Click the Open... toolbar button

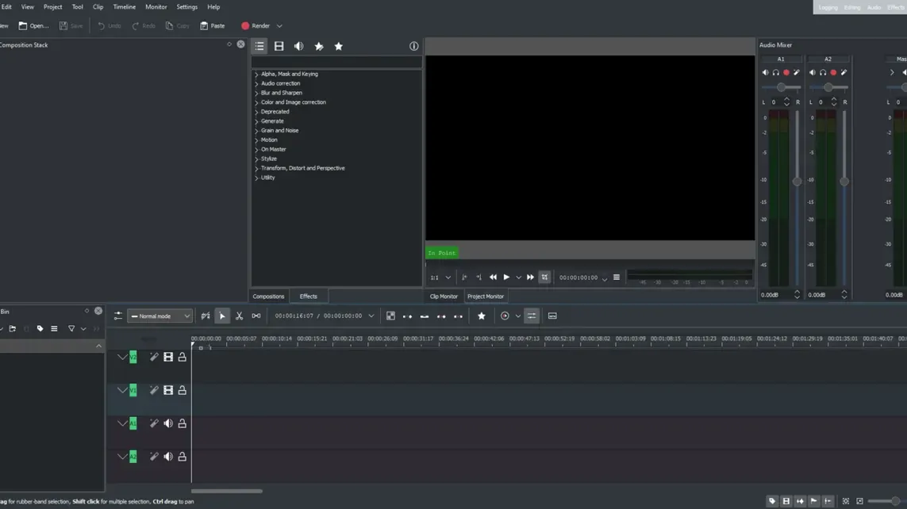pos(33,26)
